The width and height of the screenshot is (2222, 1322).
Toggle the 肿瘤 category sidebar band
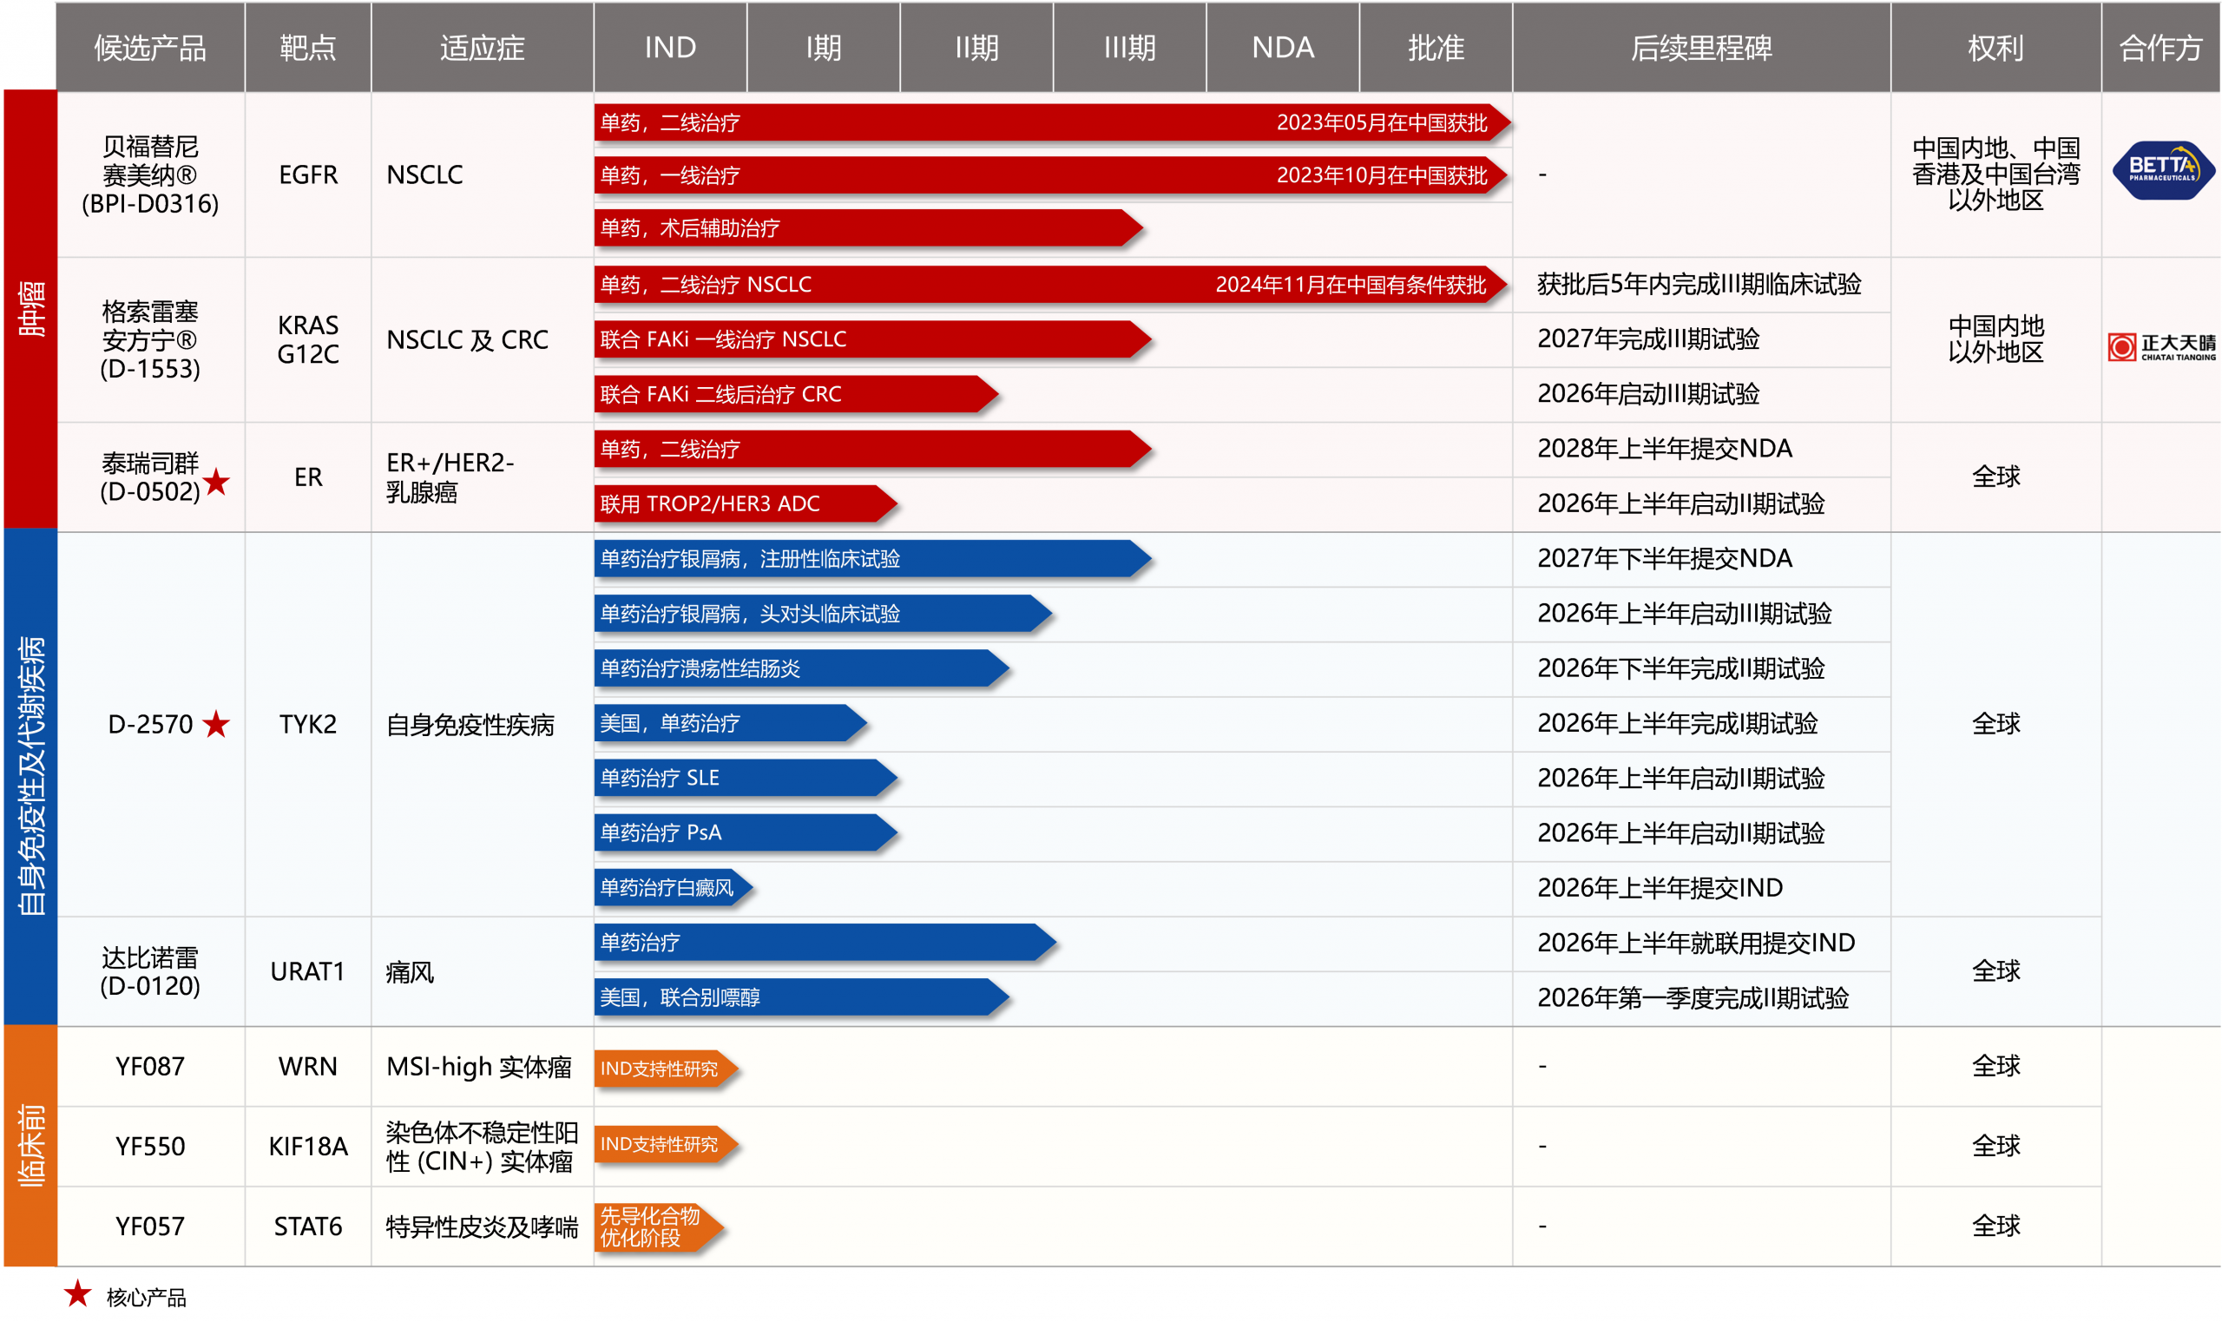[x=29, y=303]
